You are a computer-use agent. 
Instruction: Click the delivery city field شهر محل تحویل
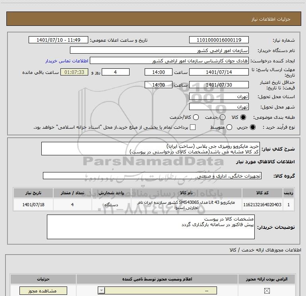pyautogui.click(x=219, y=106)
